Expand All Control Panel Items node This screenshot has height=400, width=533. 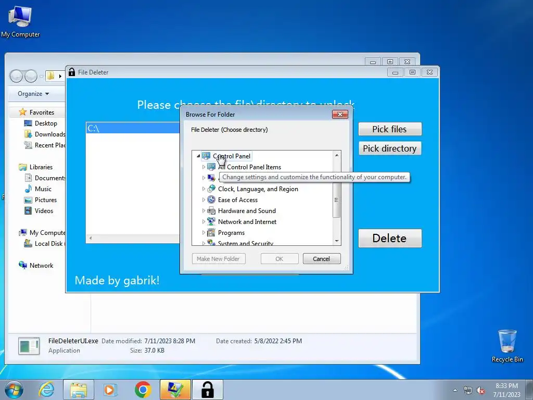pos(204,167)
